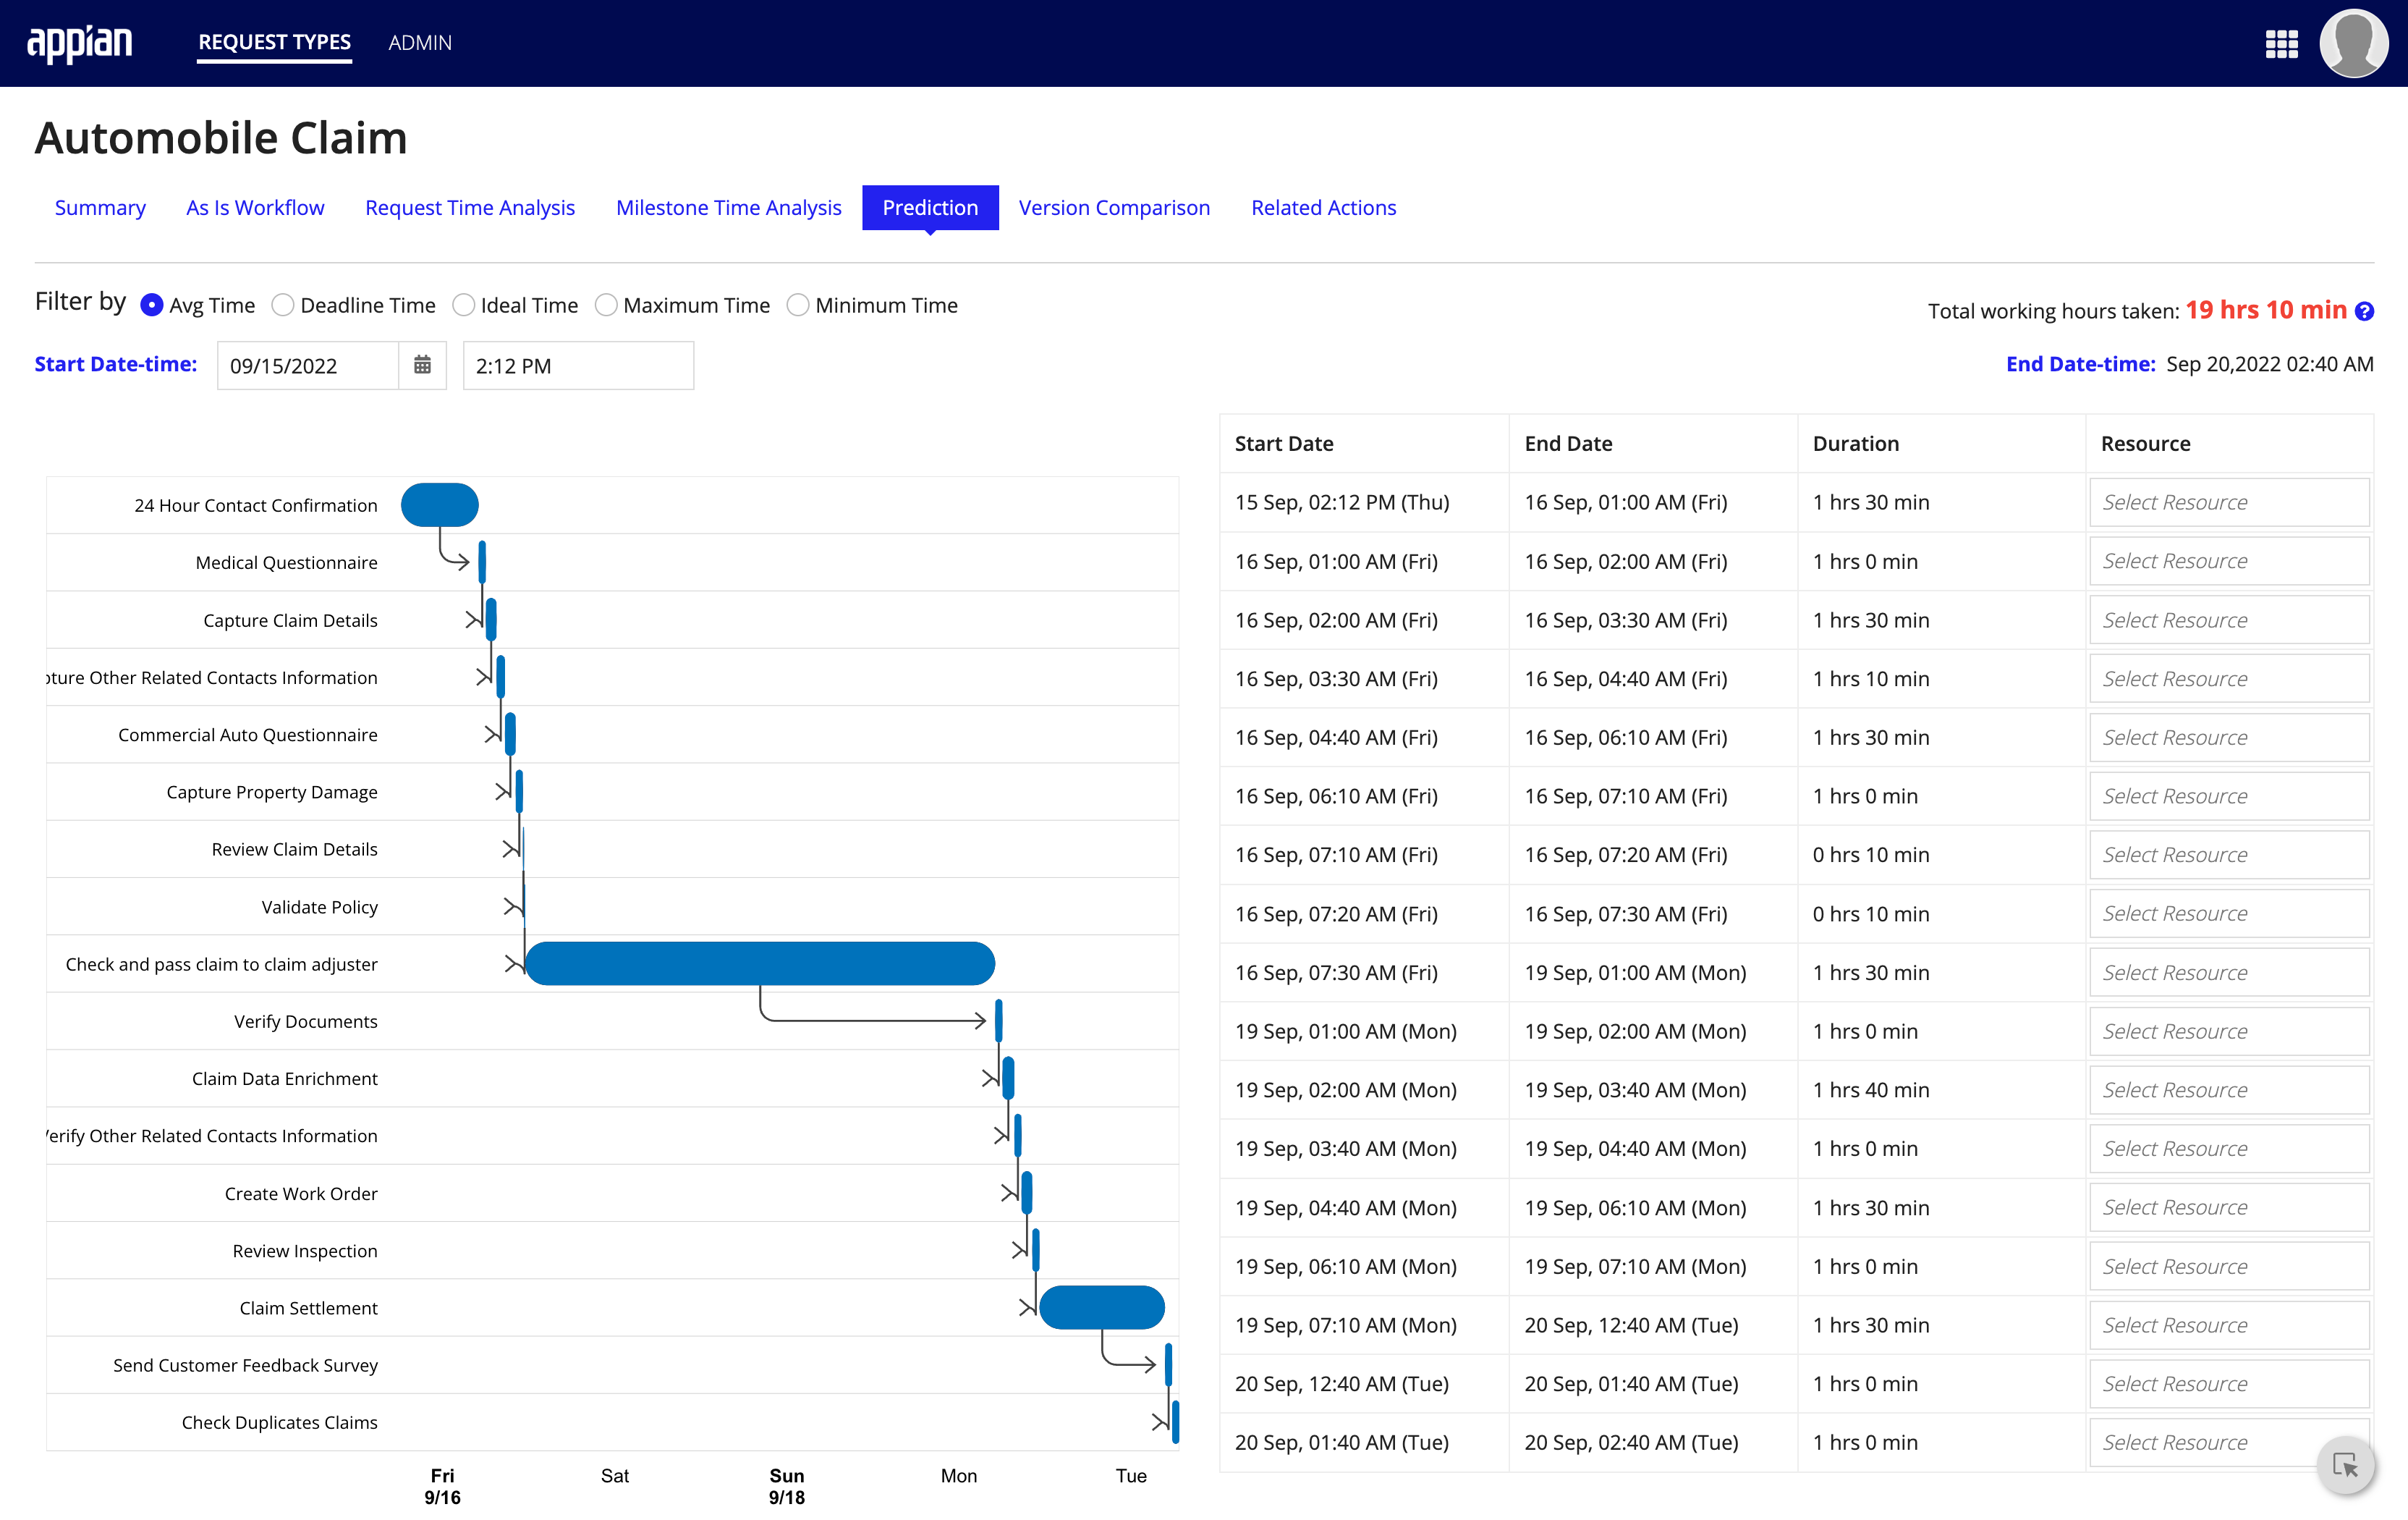Open Select Resource in 16 Sep 07:30 AM row
This screenshot has height=1520, width=2408.
[2229, 973]
